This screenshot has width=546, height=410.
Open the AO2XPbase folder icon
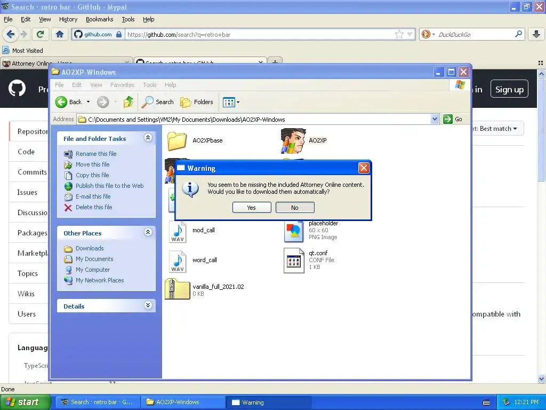click(177, 140)
